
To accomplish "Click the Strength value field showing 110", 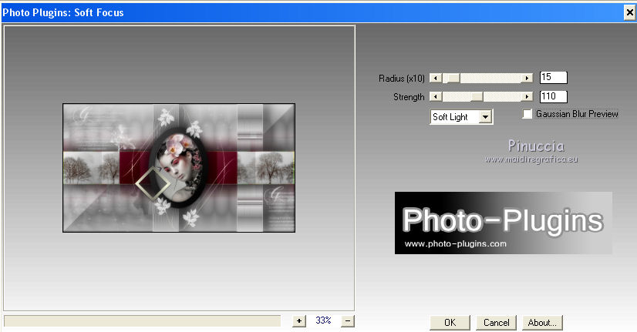I will pos(553,96).
